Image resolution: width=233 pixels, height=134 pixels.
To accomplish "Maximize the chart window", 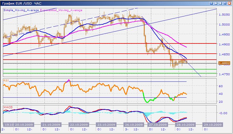I will (x=225, y=3).
